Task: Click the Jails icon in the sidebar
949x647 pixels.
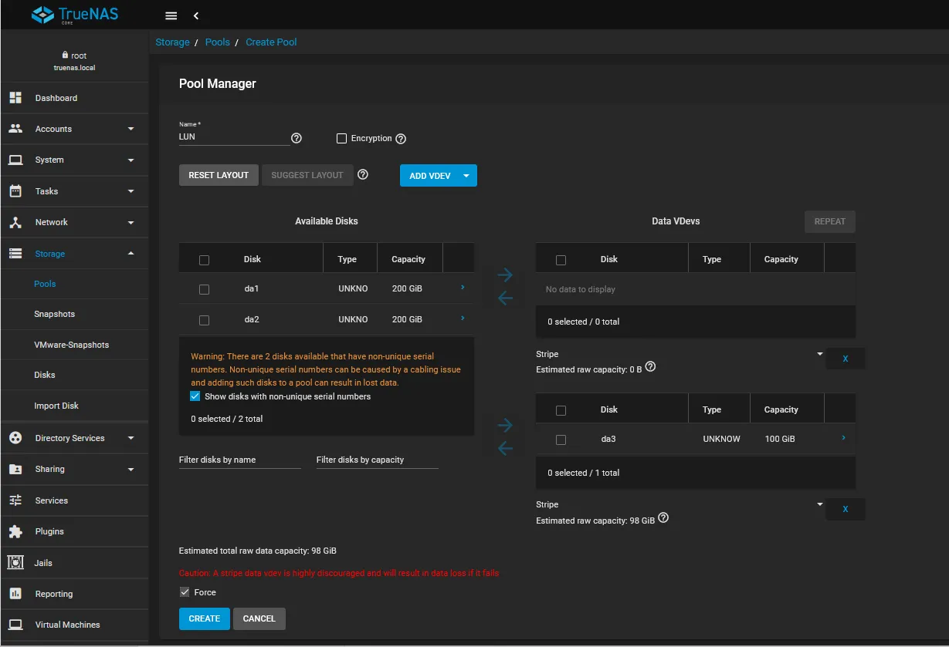Action: pyautogui.click(x=15, y=563)
